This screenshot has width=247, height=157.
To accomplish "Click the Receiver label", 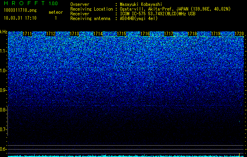I will 80,14.
